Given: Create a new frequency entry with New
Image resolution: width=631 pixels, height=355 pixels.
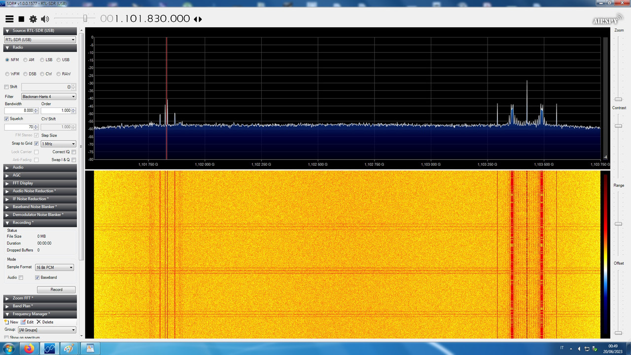Looking at the screenshot, I should pos(11,321).
